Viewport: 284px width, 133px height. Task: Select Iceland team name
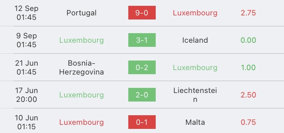[195, 40]
